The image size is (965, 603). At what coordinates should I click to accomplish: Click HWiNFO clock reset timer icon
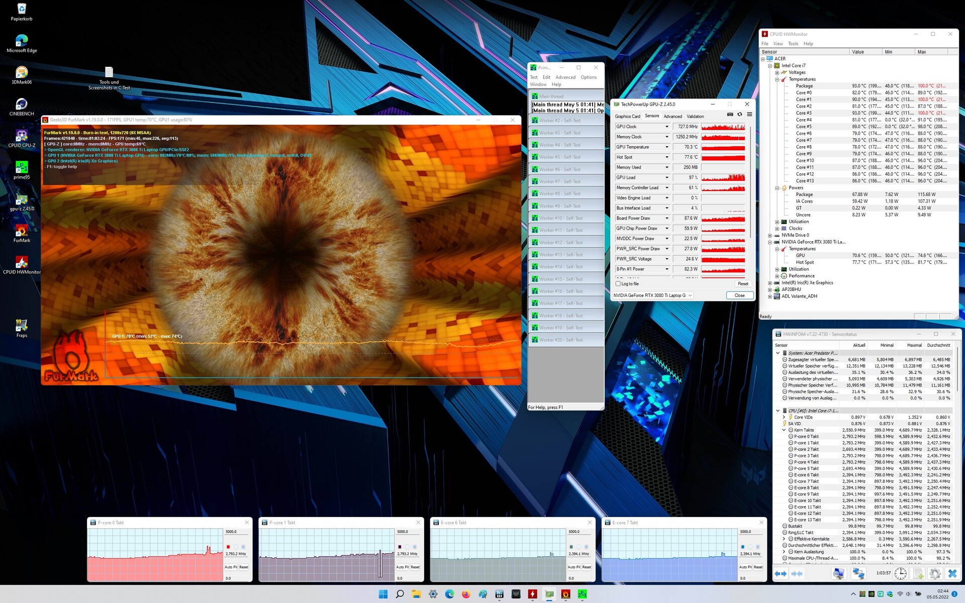900,573
